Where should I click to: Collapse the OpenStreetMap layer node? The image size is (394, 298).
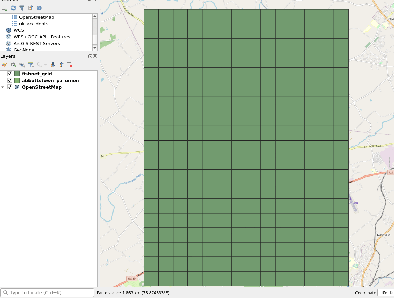pos(3,87)
